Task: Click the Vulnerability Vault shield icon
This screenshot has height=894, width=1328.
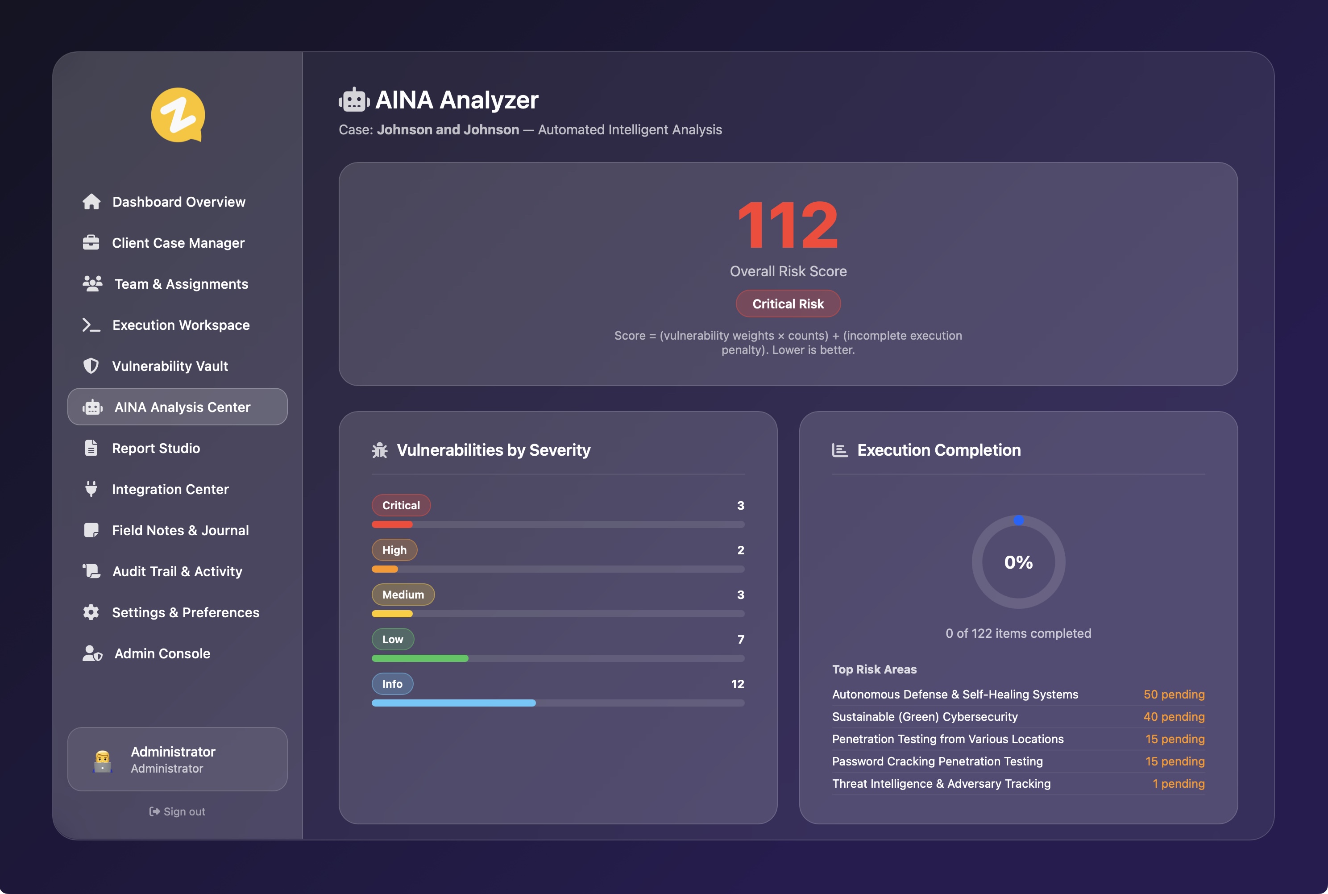Action: [91, 366]
